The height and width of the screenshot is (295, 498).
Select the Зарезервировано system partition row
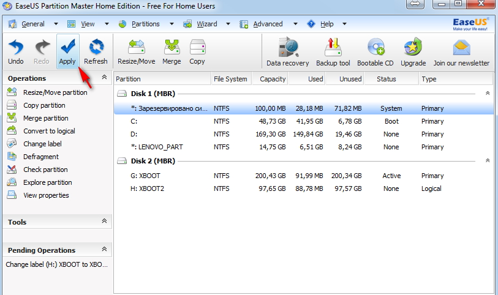[304, 108]
